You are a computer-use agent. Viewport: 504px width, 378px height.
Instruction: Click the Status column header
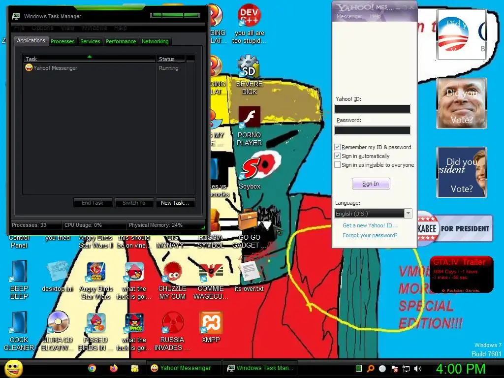pos(171,59)
